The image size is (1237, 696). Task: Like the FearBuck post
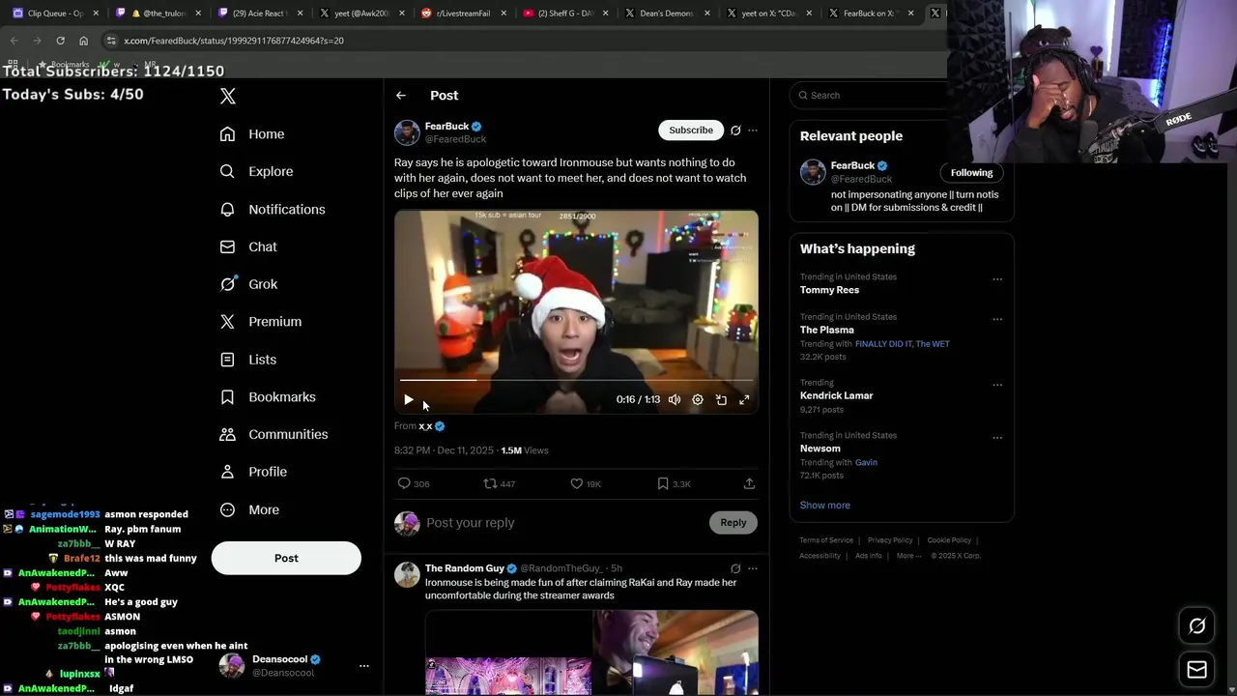pos(577,483)
